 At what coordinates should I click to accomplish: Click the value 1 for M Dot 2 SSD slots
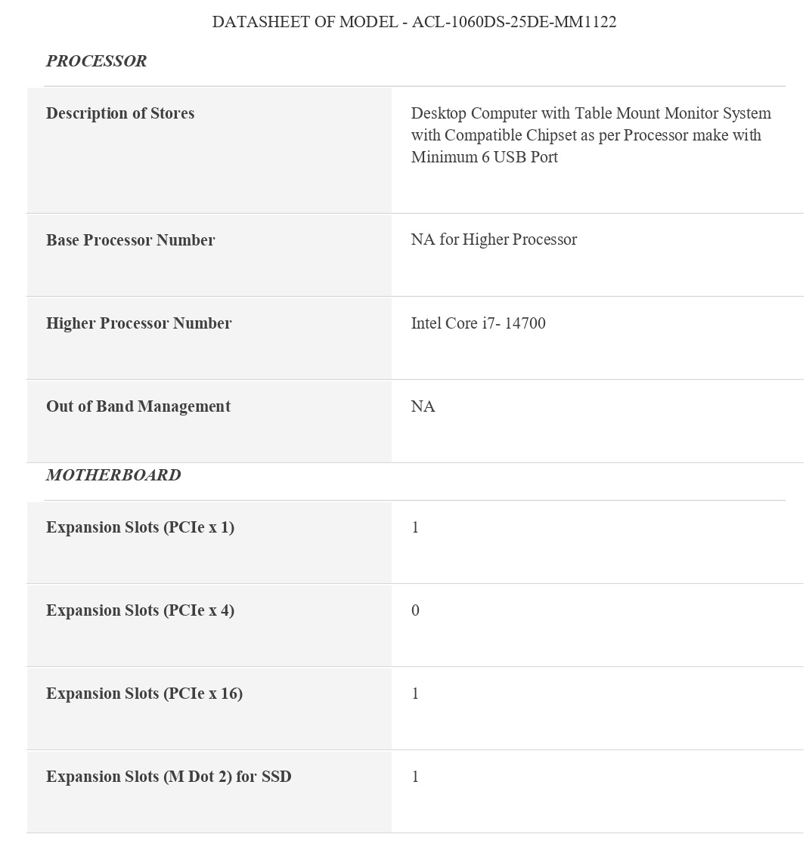(415, 777)
